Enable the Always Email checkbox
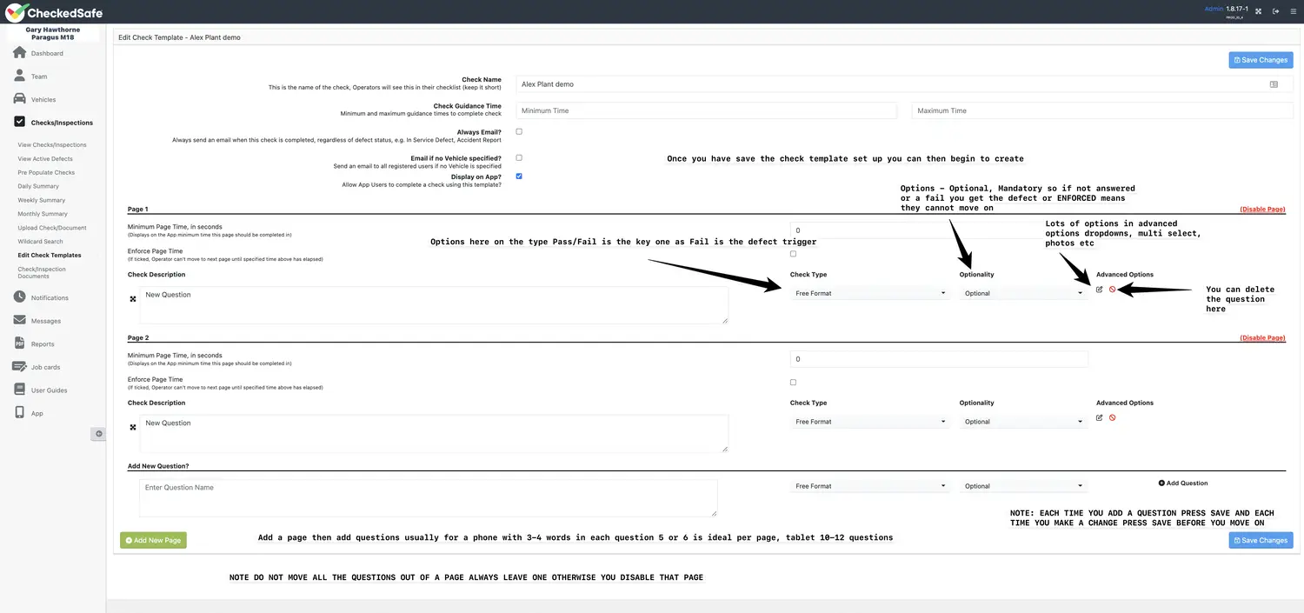This screenshot has width=1304, height=613. (519, 131)
